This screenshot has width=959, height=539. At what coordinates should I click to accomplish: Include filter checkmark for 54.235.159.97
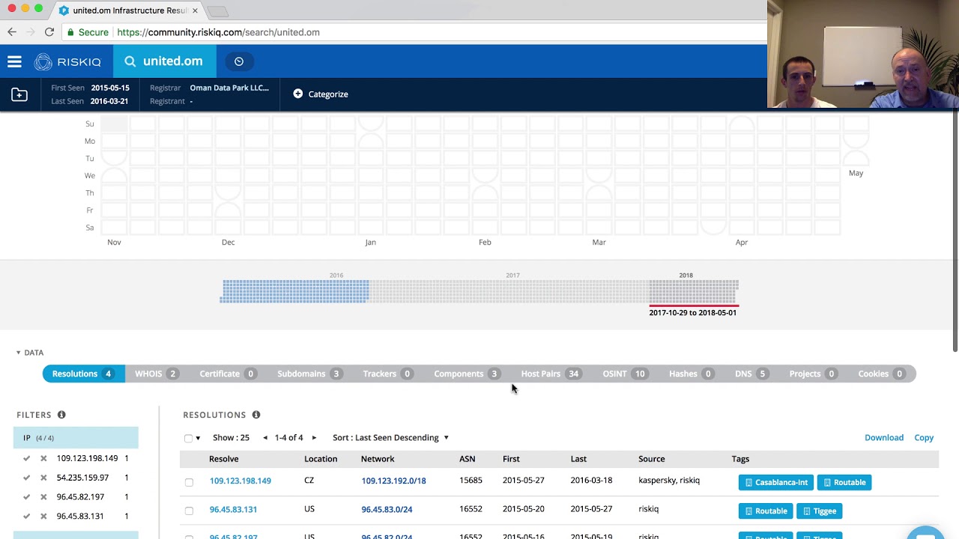pyautogui.click(x=27, y=478)
